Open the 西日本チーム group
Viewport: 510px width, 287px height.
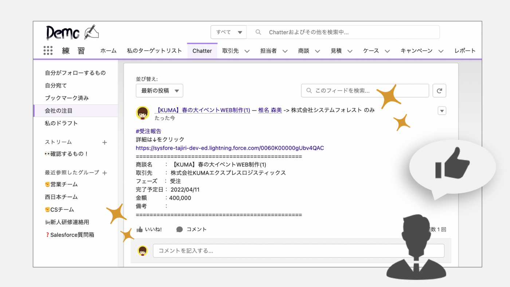61,197
